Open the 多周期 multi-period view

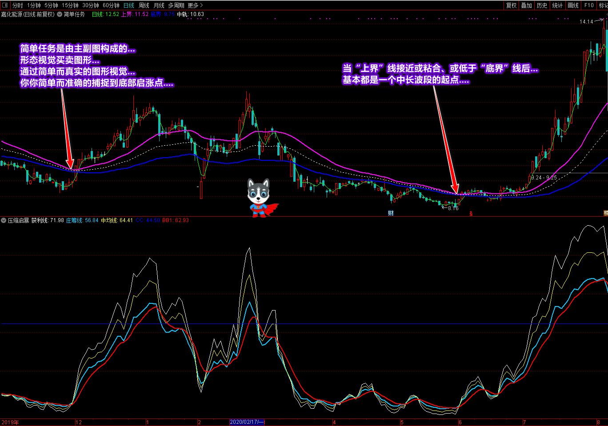point(176,5)
